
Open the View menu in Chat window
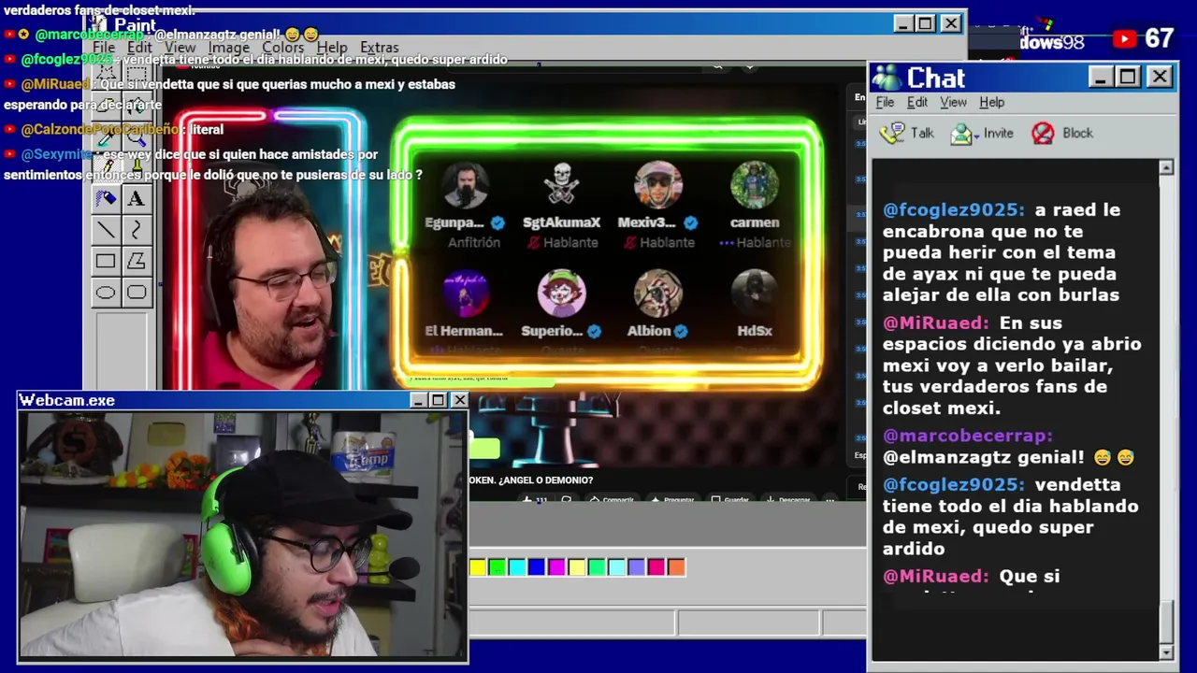click(953, 102)
